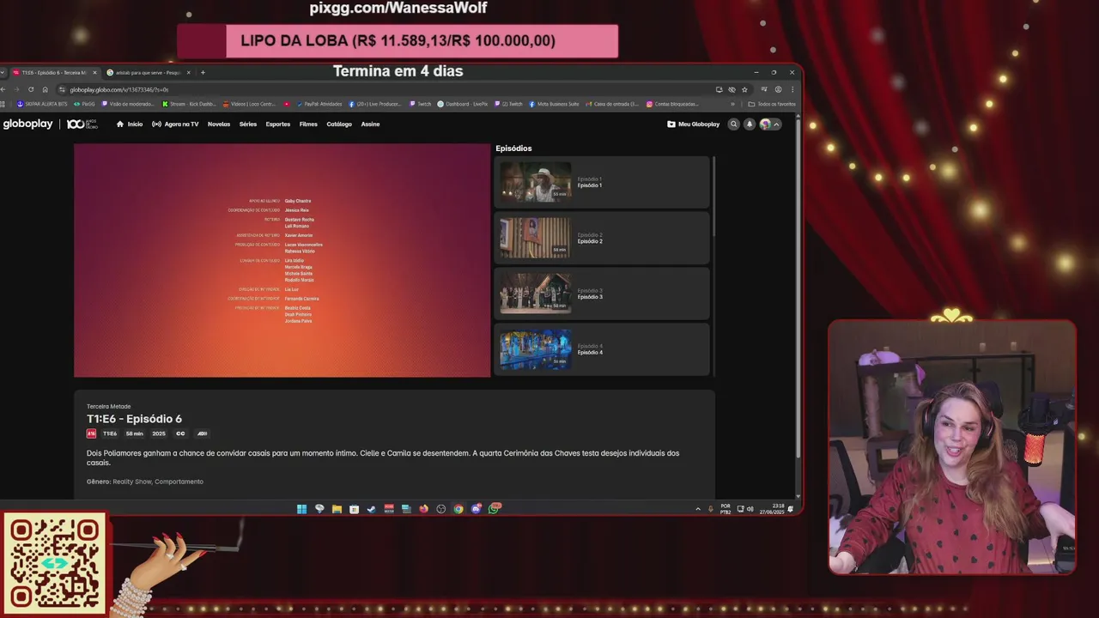
Task: Open the Todos os favoritos folder
Action: (x=772, y=104)
